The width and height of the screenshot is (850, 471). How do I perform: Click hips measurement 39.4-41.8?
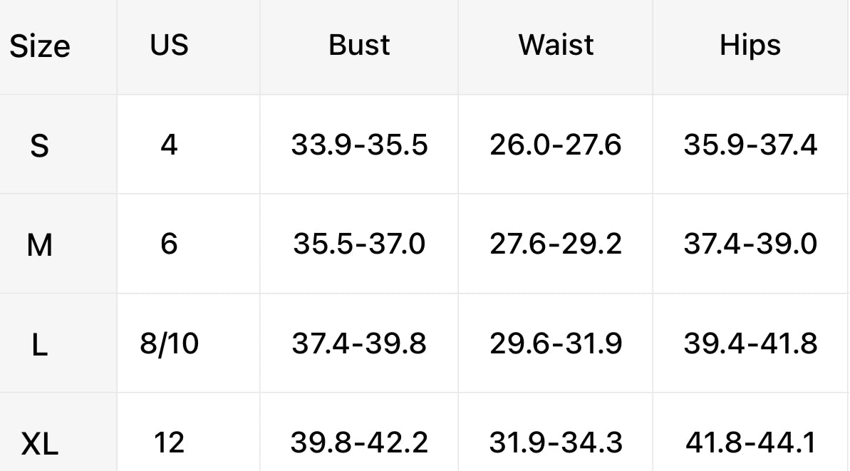point(750,343)
